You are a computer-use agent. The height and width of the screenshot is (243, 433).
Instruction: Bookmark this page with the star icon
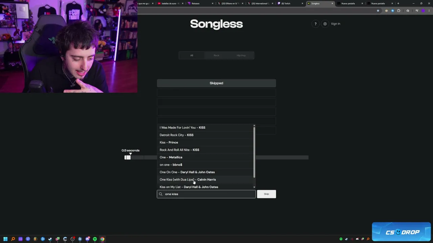(x=378, y=11)
